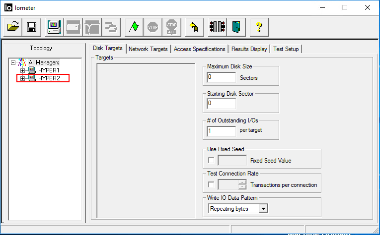Expand the HYPER1 manager node
Screen dimensions: 380x235
coord(22,70)
